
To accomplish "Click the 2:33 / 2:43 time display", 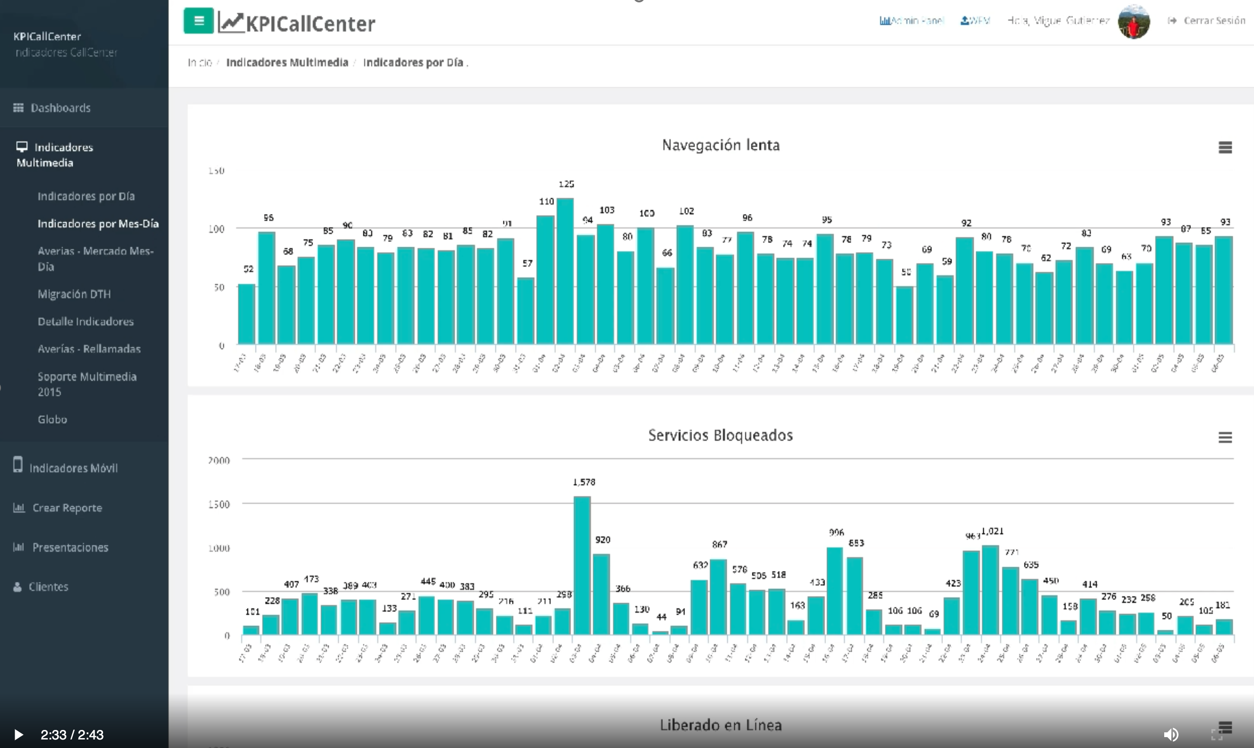I will pyautogui.click(x=72, y=735).
